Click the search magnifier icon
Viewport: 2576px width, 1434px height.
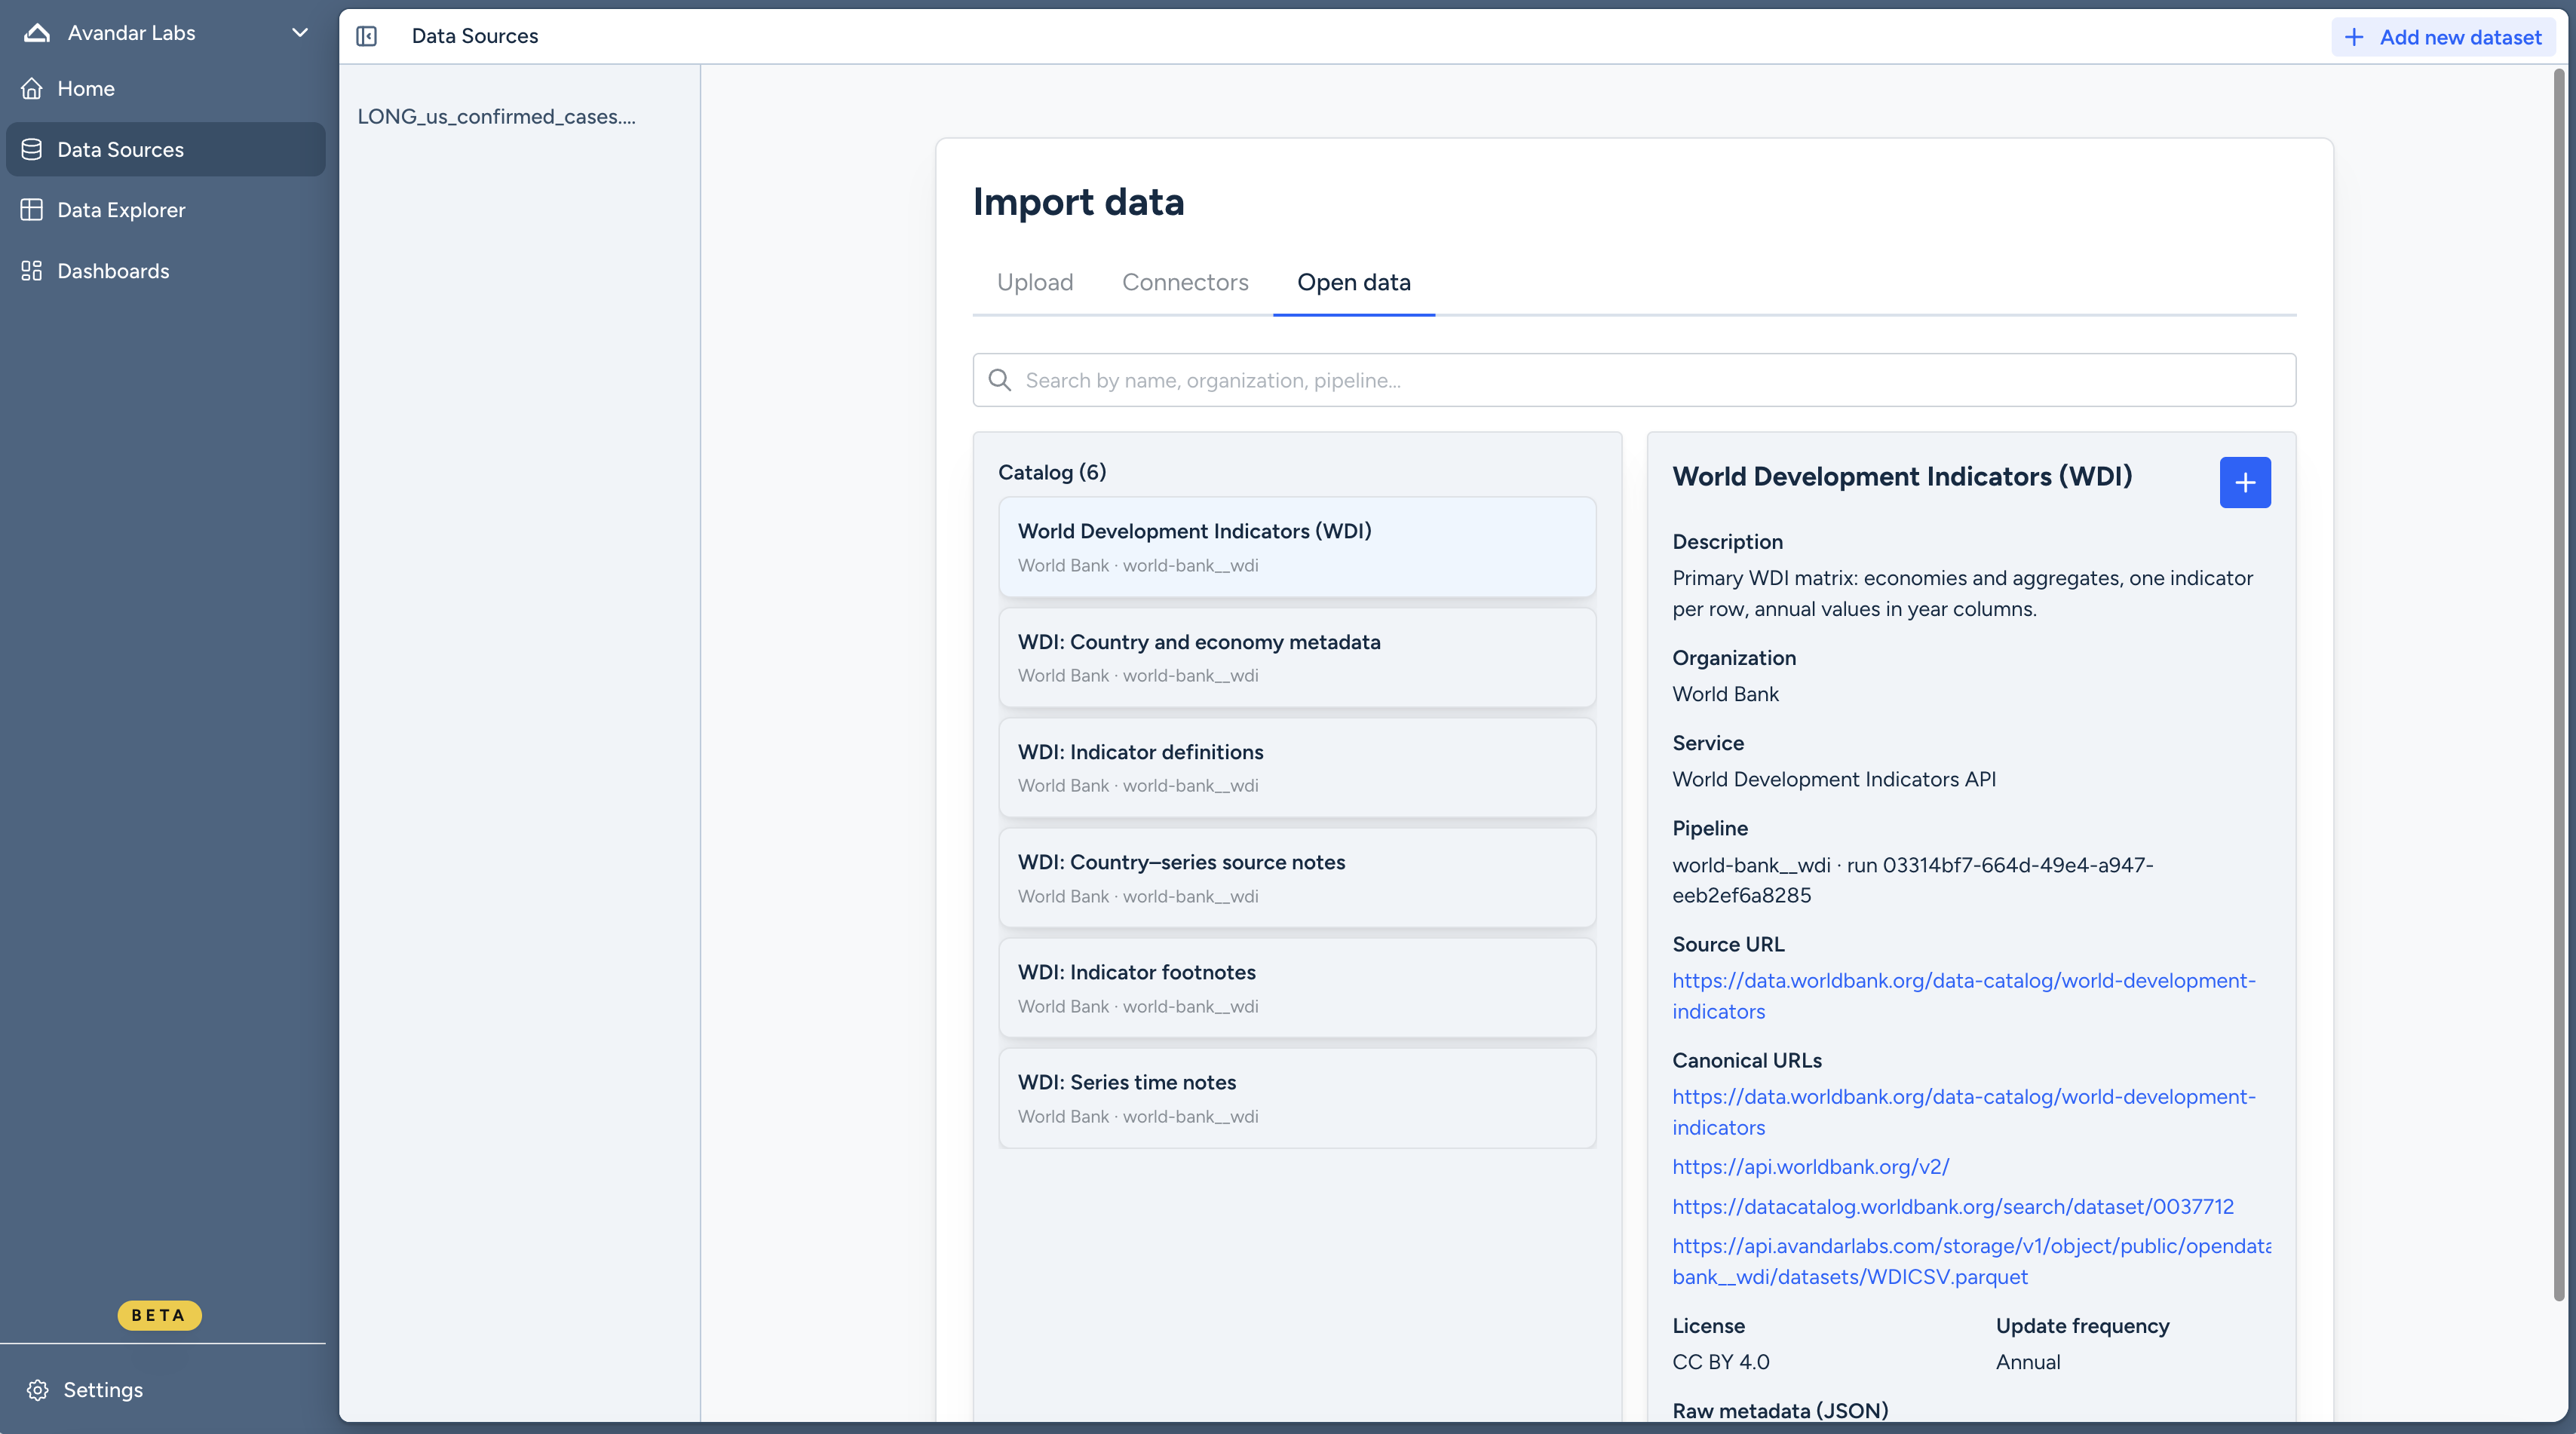tap(999, 380)
